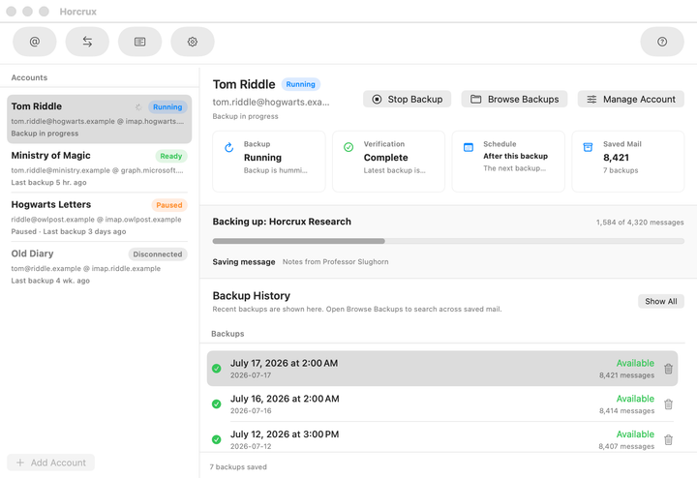Select the Ministry of Magic account
The width and height of the screenshot is (697, 478).
tap(99, 168)
